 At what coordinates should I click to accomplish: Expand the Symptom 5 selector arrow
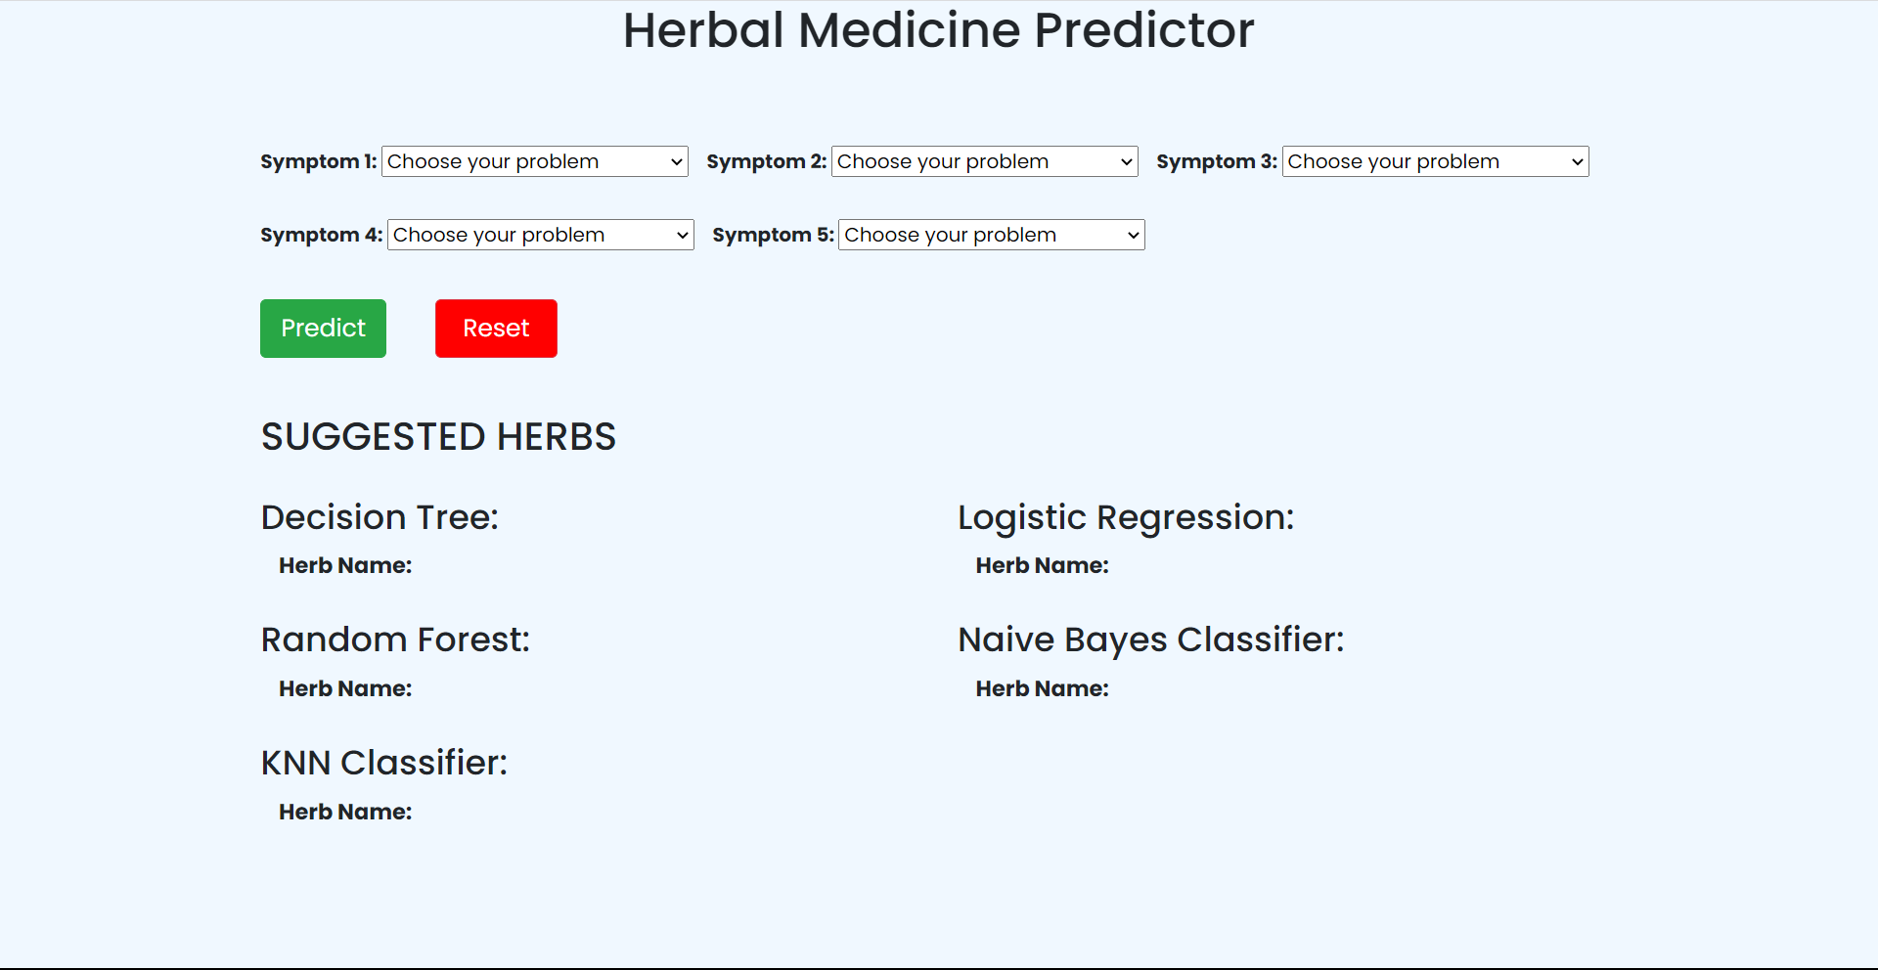coord(1131,235)
